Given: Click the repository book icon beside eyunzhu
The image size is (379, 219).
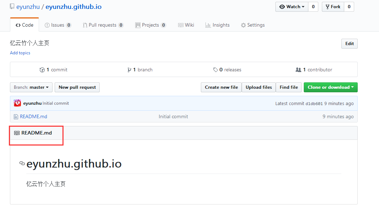Looking at the screenshot, I should tap(12, 6).
